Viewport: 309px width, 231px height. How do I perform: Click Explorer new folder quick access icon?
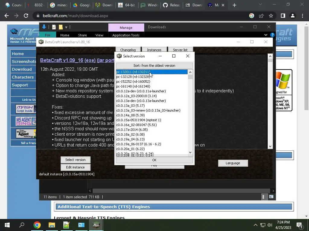(x=61, y=27)
